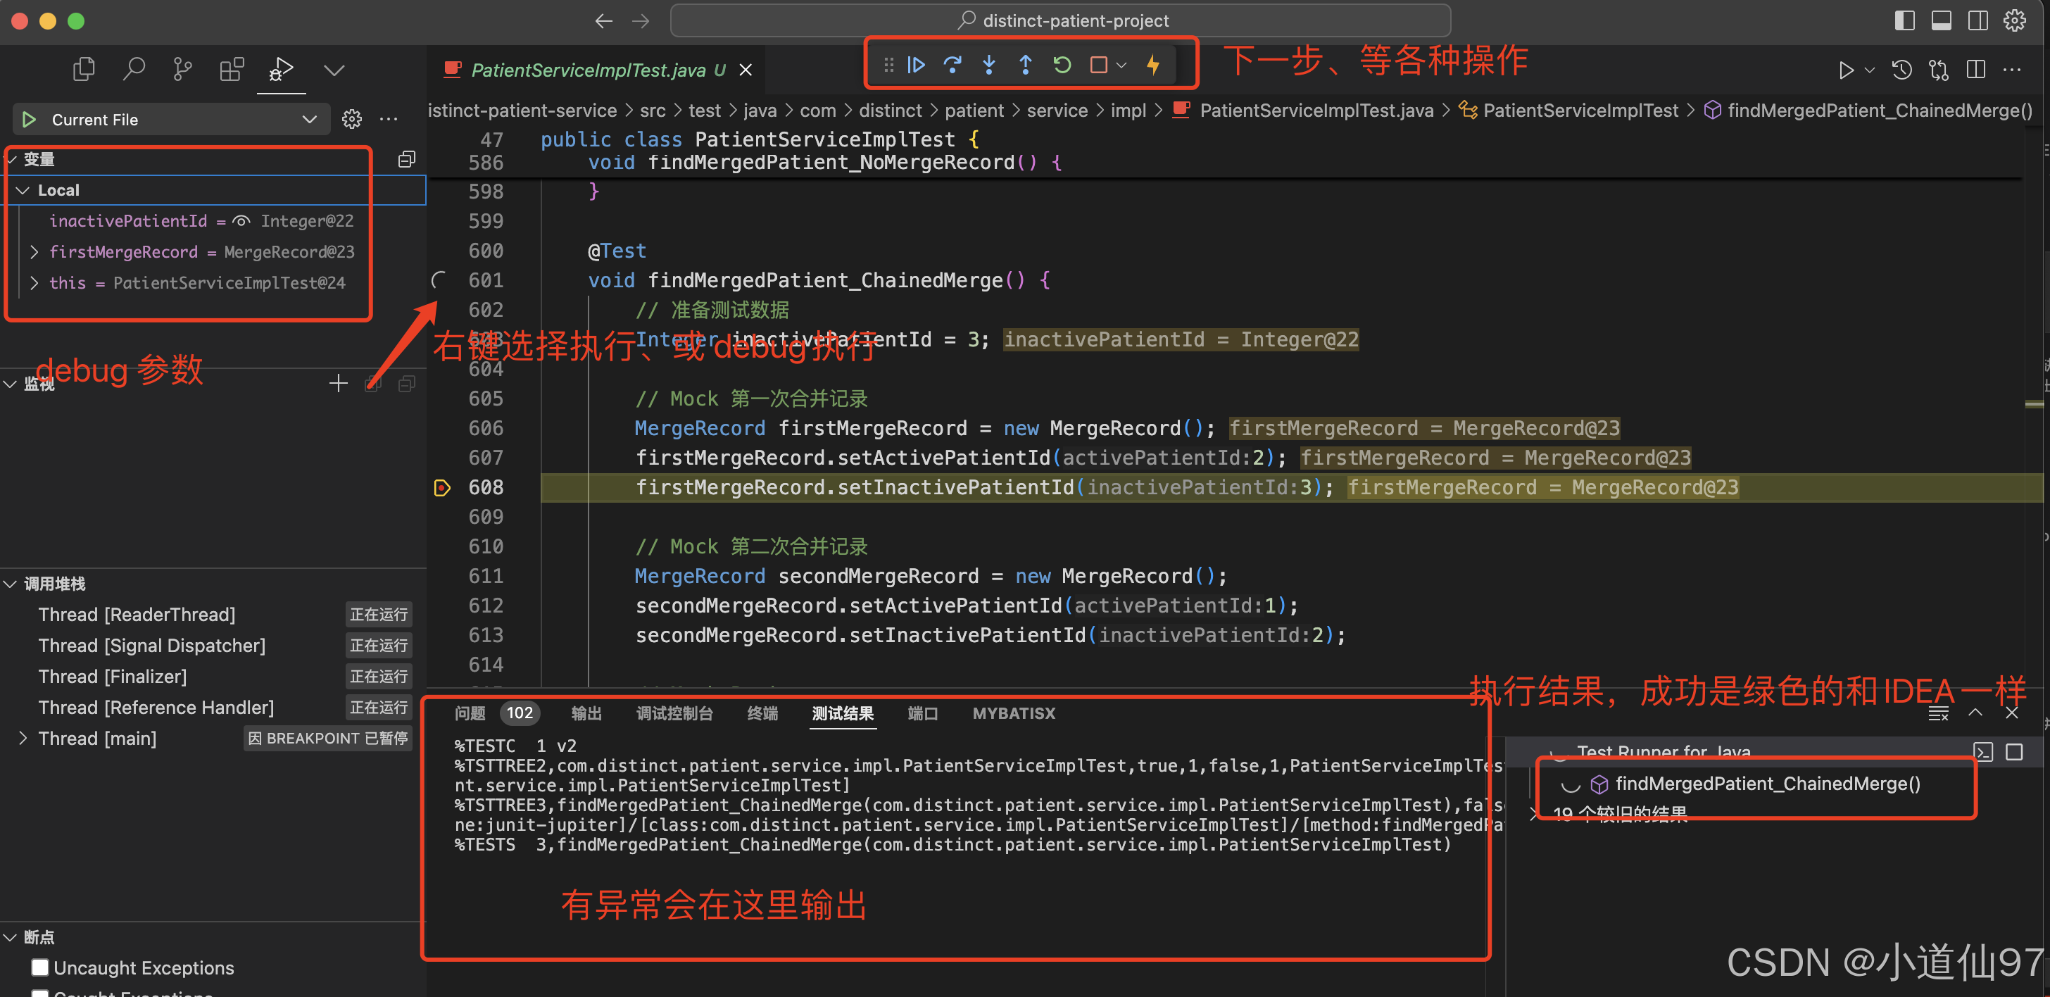Click the Hot Code Replace lightning icon

(x=1152, y=65)
